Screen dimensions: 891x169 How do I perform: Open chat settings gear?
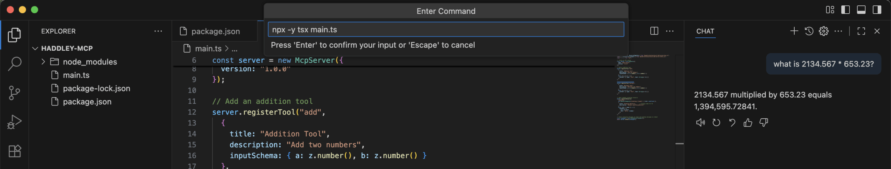click(x=823, y=31)
